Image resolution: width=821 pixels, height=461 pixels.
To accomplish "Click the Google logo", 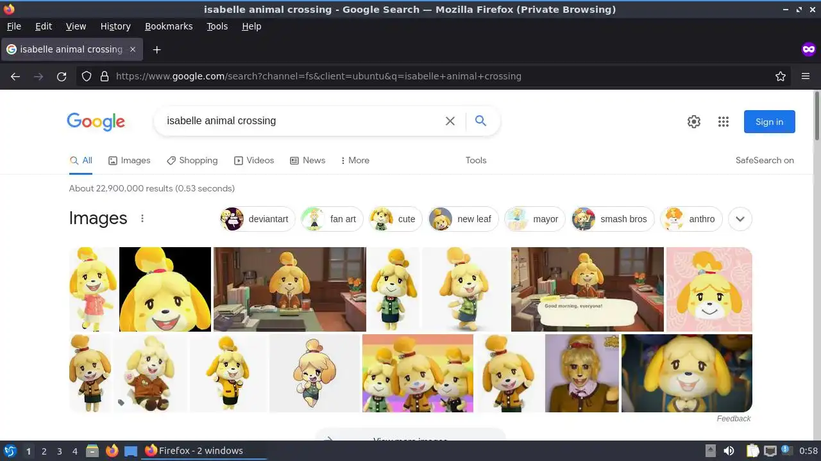I will [96, 122].
